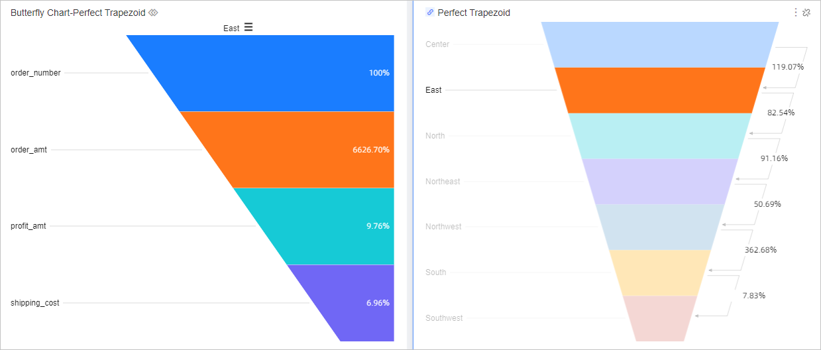
Task: Click the orange order_amt segment
Action: click(x=311, y=150)
